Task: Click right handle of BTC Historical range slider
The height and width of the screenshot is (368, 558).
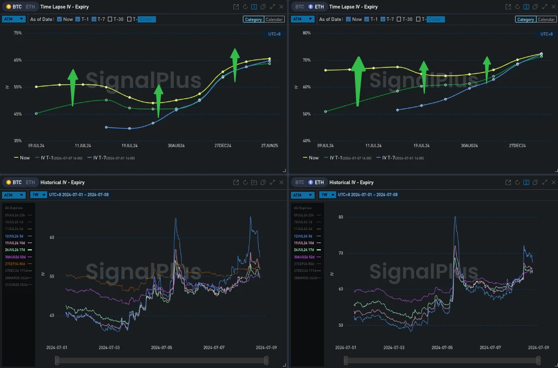Action: coord(266,360)
